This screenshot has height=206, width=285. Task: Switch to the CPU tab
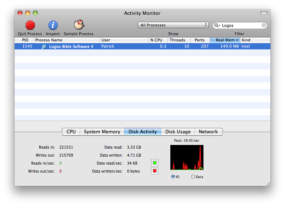point(71,132)
